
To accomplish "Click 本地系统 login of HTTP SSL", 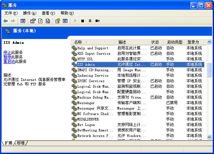I will pos(194,59).
